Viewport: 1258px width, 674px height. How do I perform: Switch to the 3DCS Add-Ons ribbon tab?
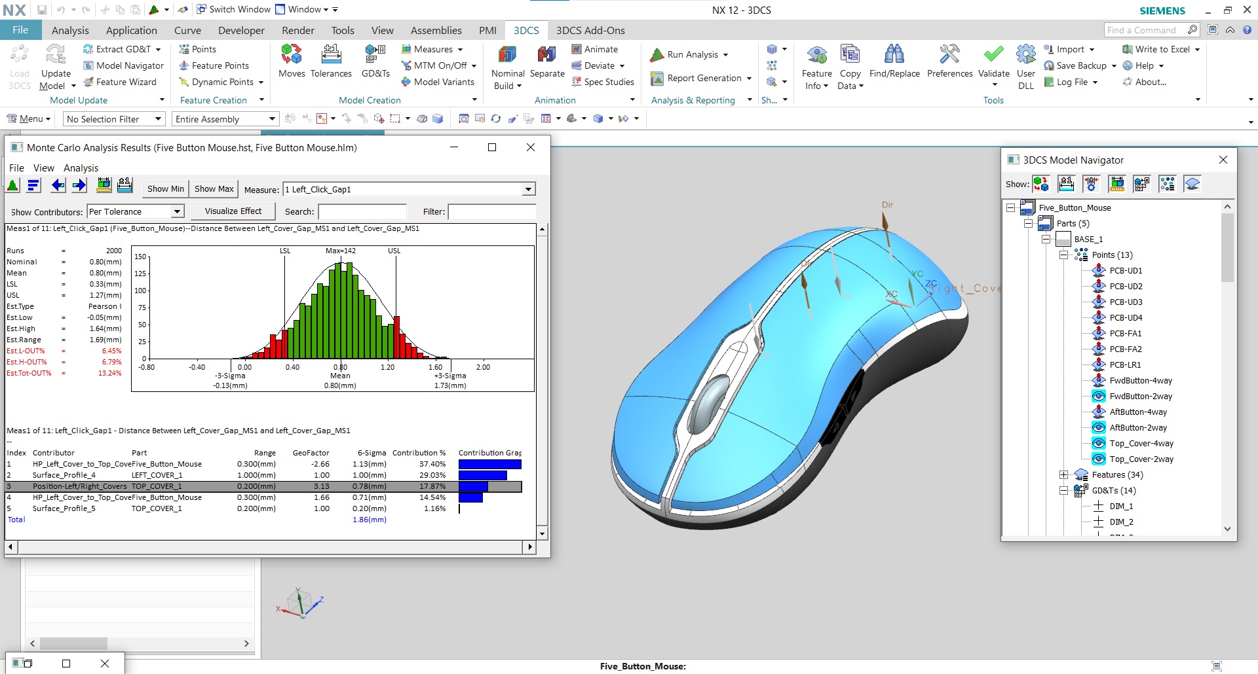[x=590, y=30]
